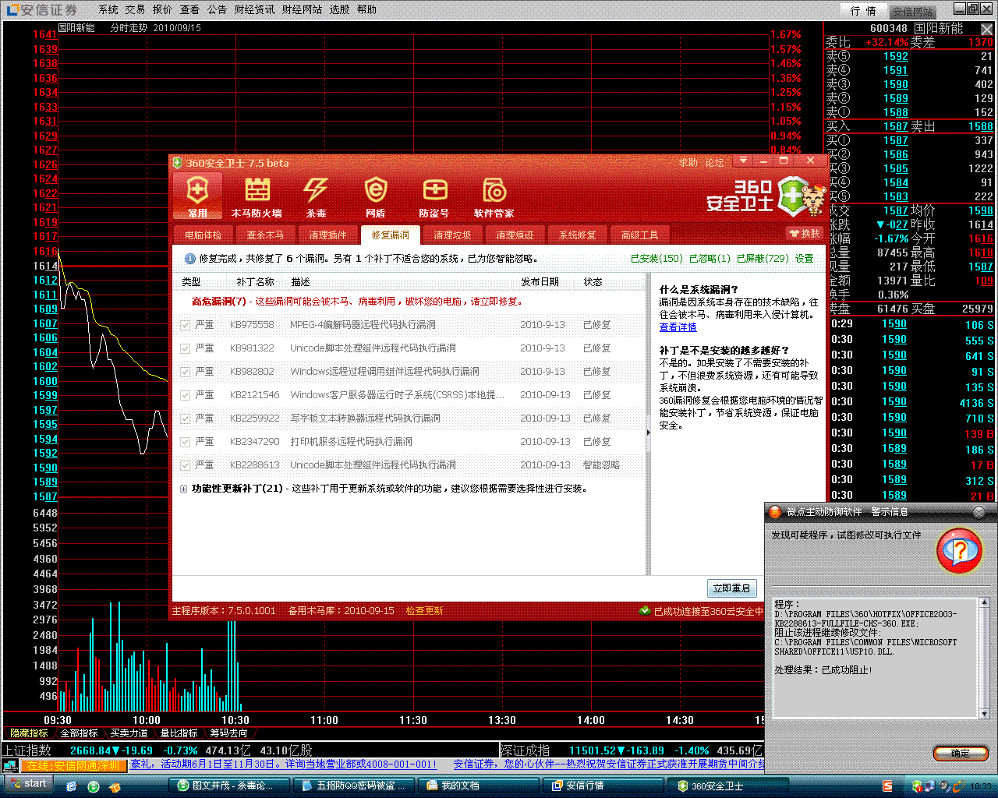Click the 检查更新 link in status bar

tap(424, 611)
